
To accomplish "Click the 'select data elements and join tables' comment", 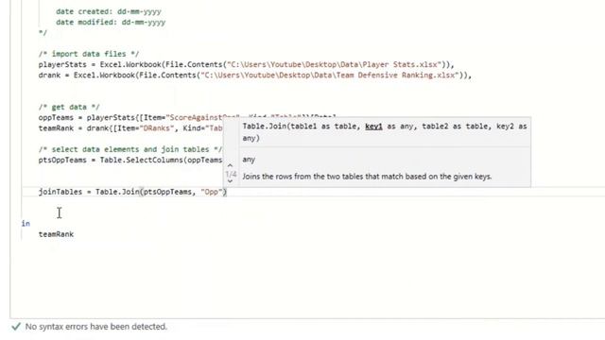I will click(130, 149).
